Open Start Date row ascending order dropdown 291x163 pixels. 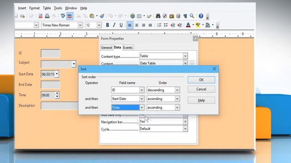pyautogui.click(x=177, y=99)
